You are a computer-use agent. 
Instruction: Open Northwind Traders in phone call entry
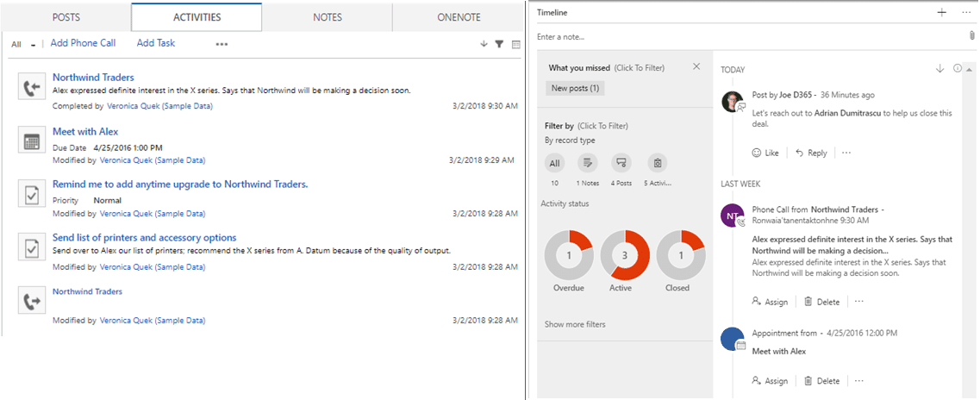[845, 209]
